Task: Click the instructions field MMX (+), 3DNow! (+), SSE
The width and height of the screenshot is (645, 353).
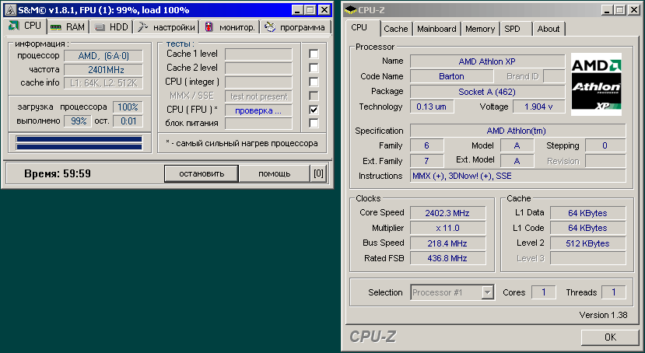Action: 518,176
